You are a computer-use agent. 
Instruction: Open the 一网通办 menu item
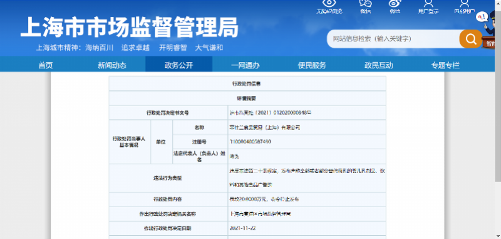pyautogui.click(x=245, y=65)
